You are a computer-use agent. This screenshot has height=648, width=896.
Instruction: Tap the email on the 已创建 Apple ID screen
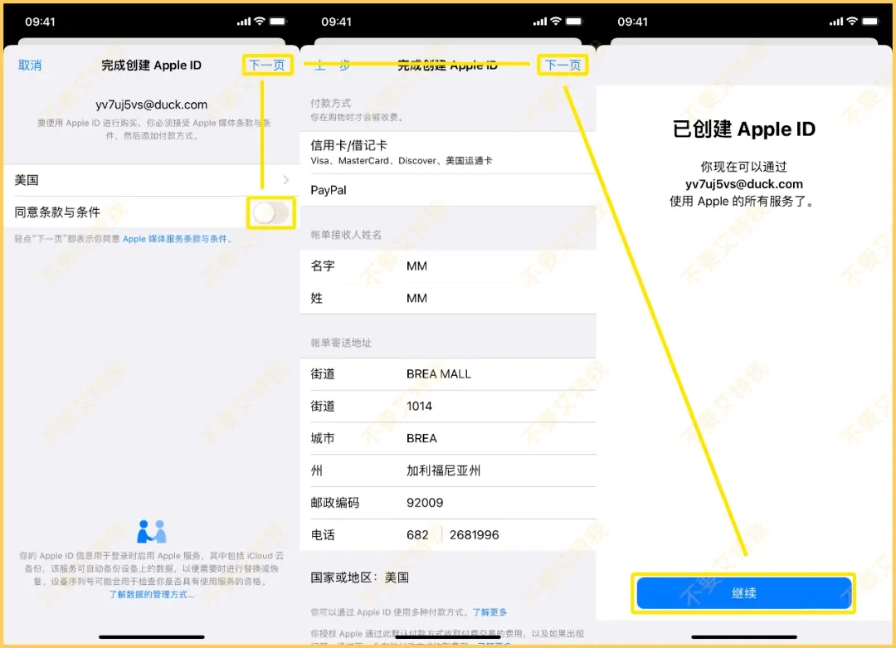[744, 184]
